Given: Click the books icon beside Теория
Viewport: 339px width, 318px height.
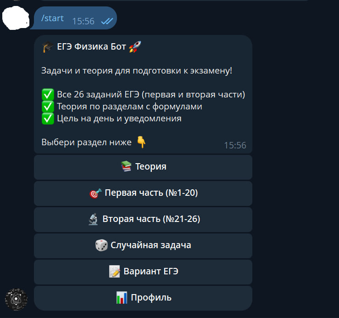Looking at the screenshot, I should [x=126, y=166].
